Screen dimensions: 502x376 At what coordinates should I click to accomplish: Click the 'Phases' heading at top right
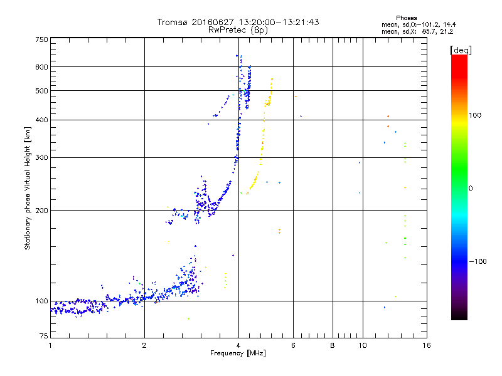406,18
